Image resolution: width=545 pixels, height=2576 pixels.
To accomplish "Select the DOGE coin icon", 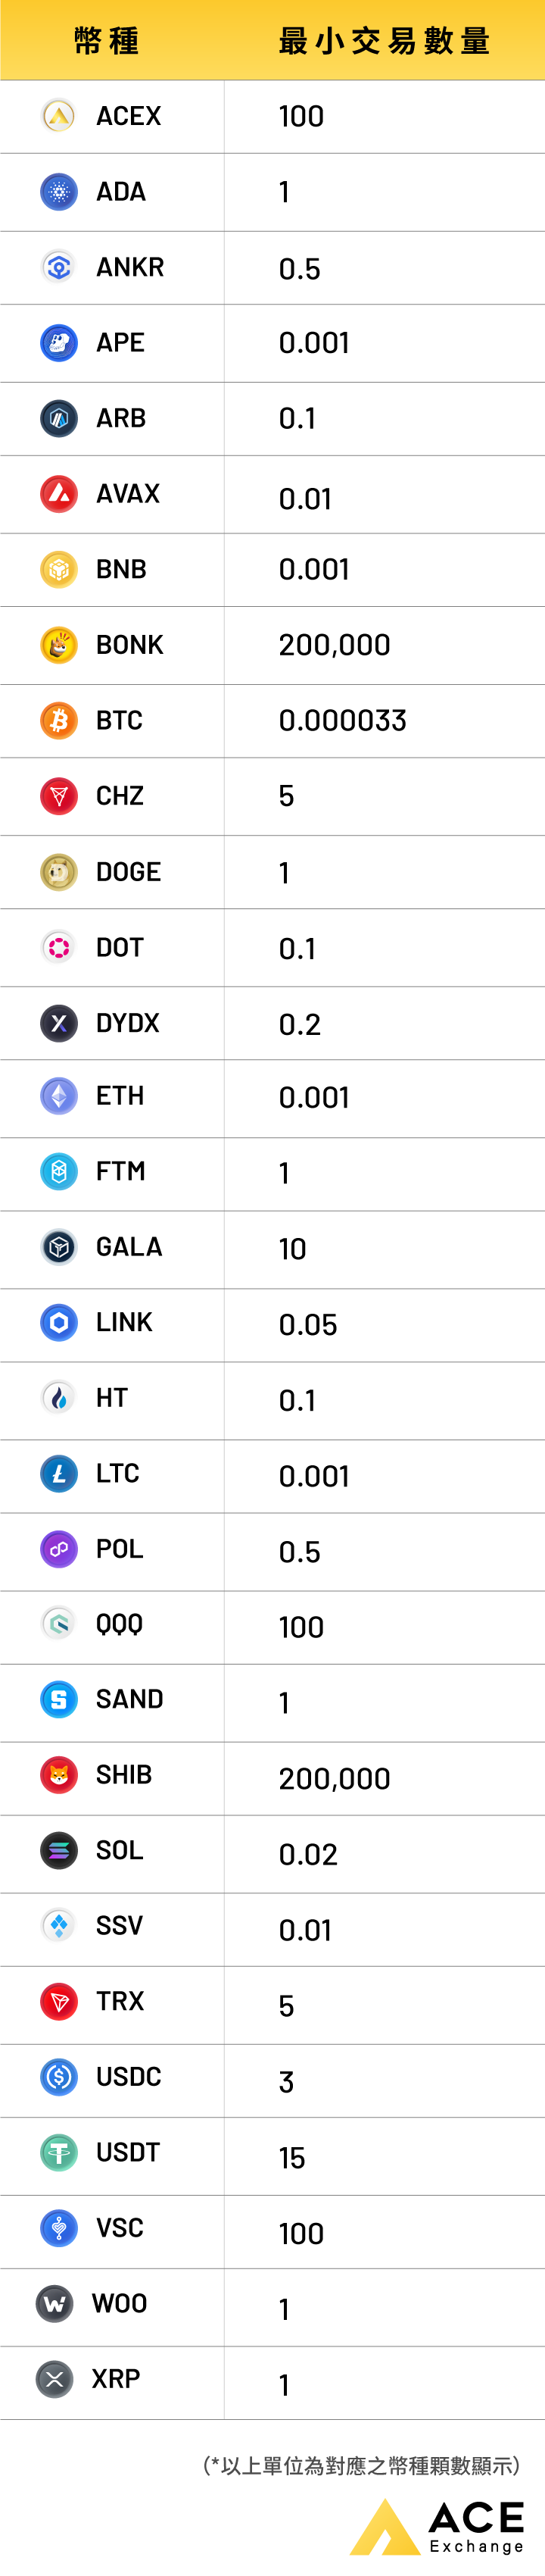I will [59, 871].
